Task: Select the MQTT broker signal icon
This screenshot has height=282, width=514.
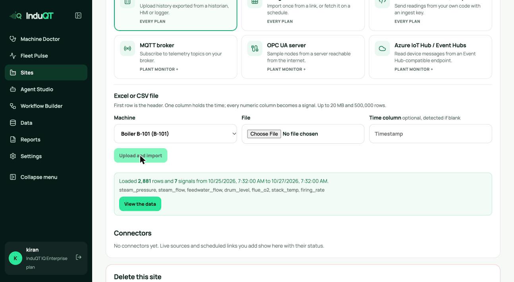Action: coord(128,48)
